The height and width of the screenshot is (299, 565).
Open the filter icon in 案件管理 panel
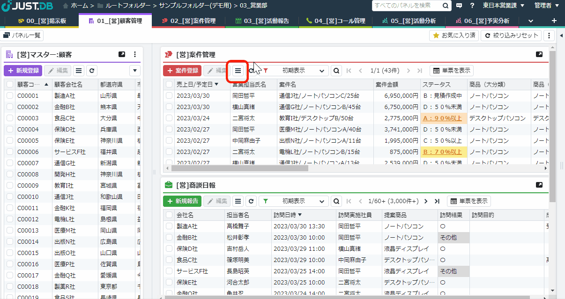pos(265,71)
